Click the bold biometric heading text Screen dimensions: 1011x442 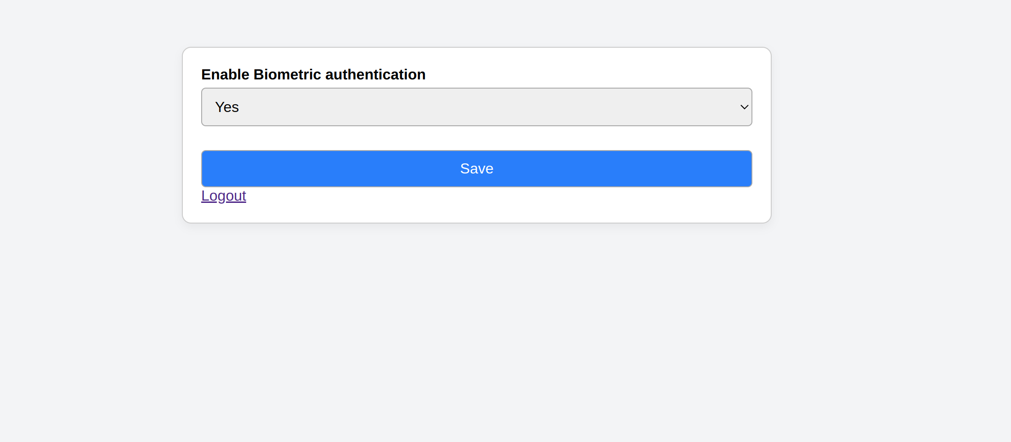click(313, 74)
